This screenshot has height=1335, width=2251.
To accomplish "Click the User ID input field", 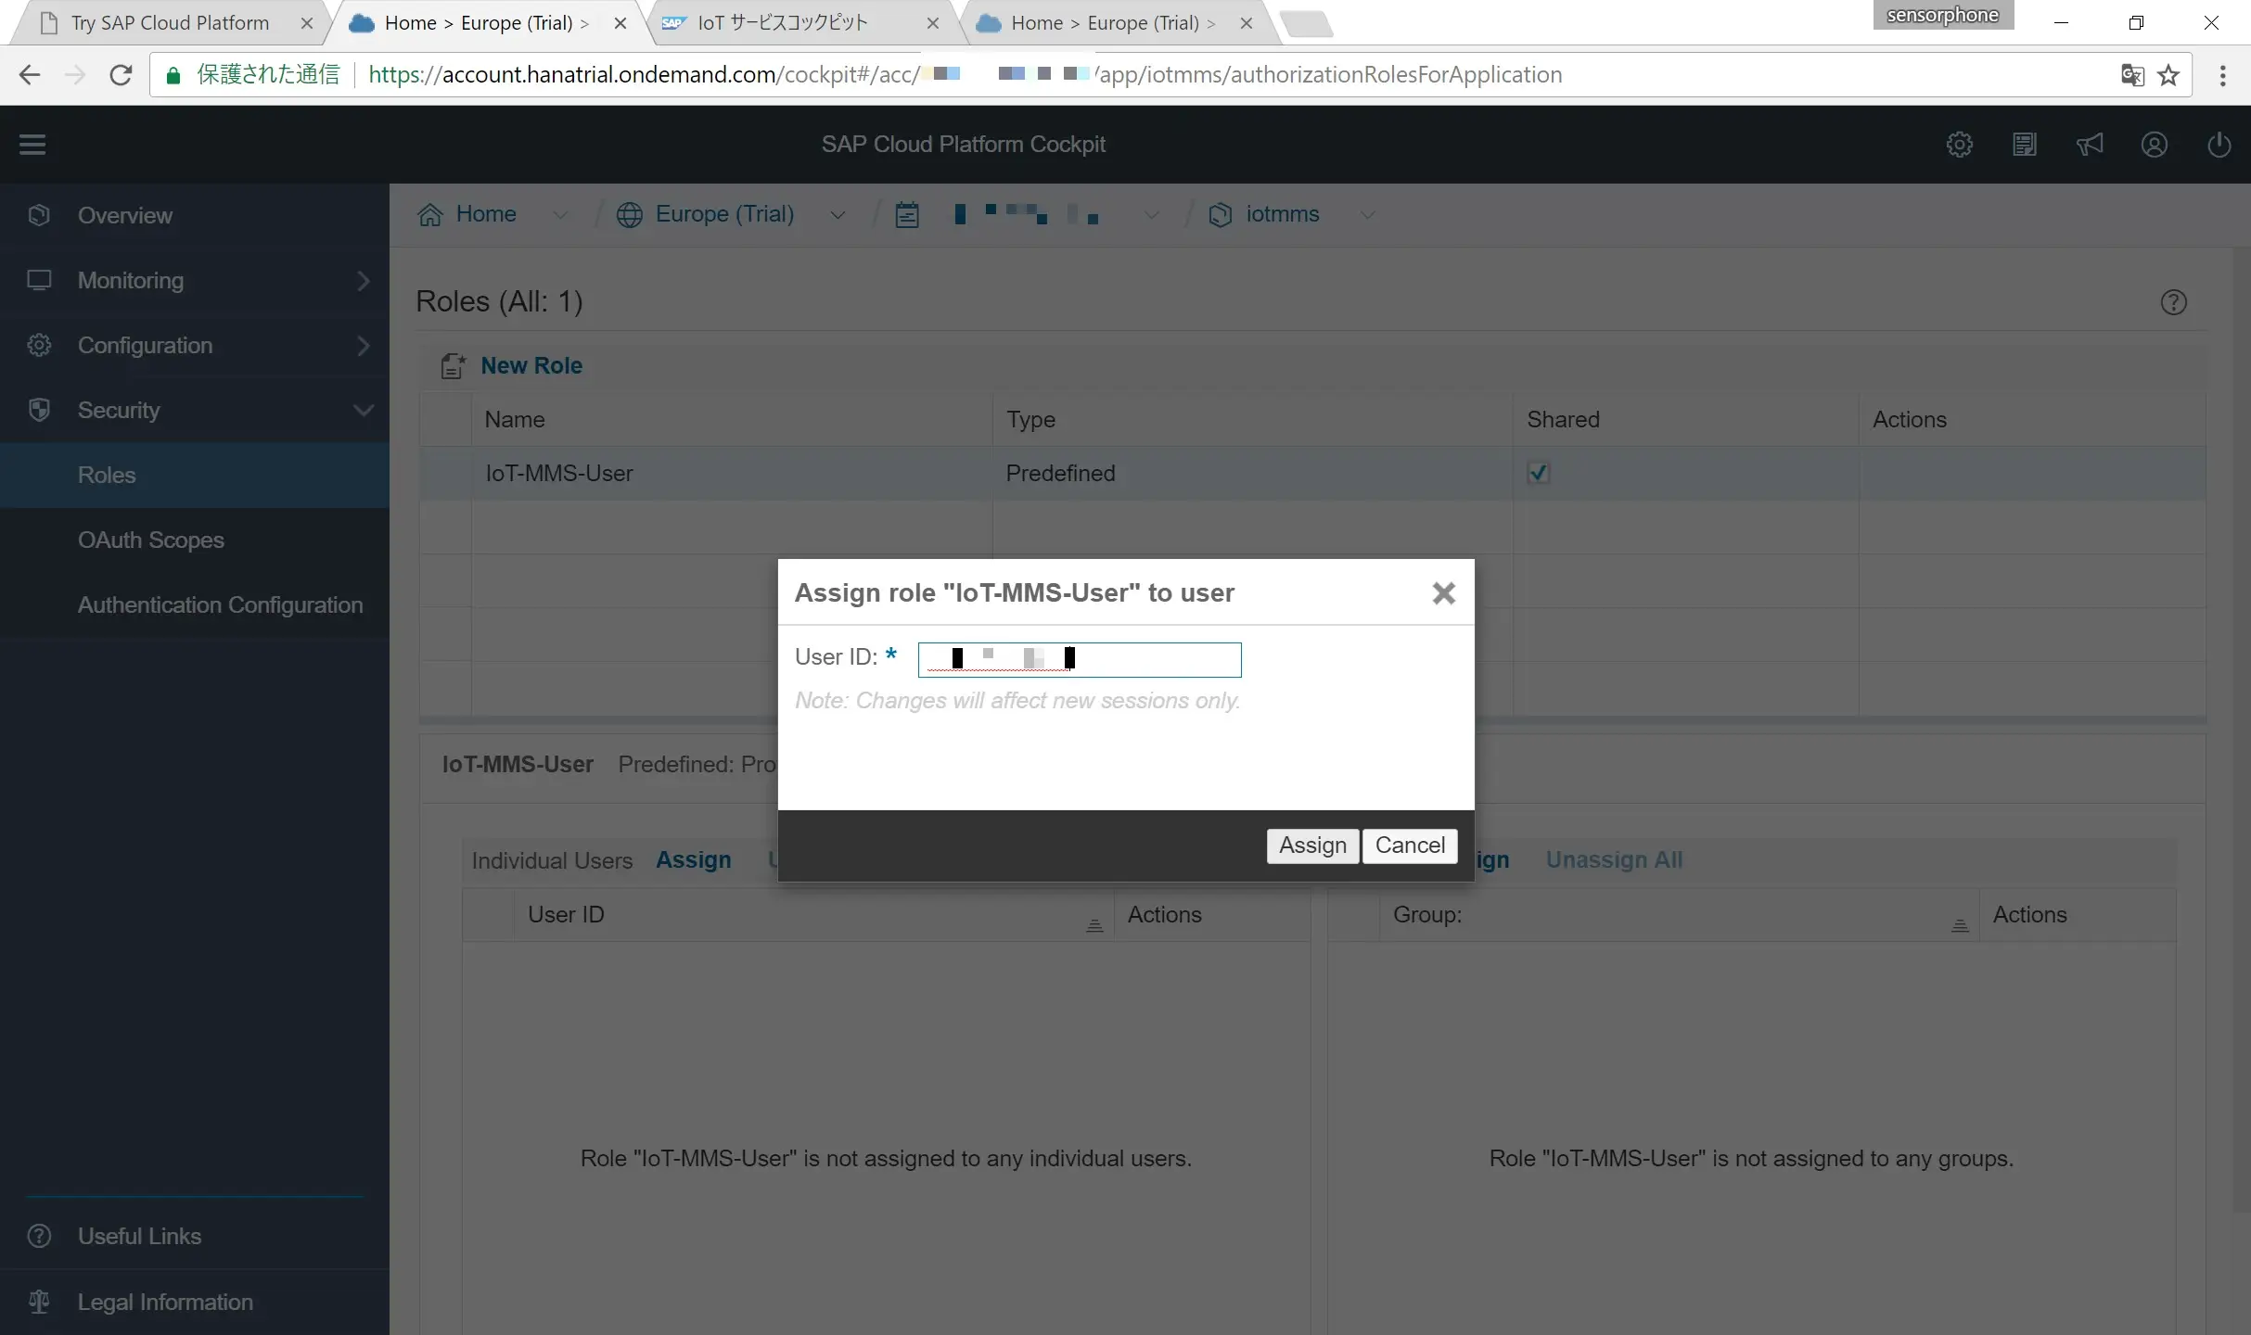I will (x=1080, y=660).
